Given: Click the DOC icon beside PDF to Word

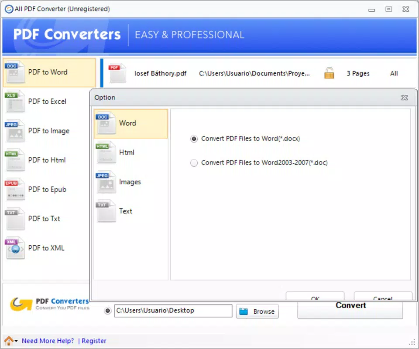Looking at the screenshot, I should (x=15, y=72).
